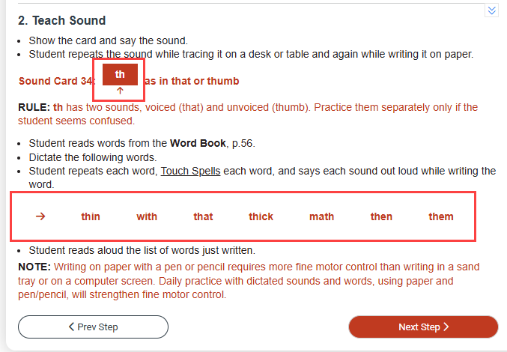This screenshot has height=352, width=507.
Task: Select the dictated word 'with'
Action: pos(147,216)
